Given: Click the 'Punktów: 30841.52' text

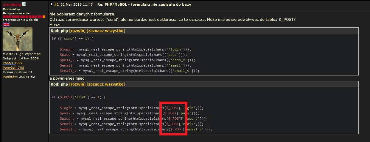Looking at the screenshot, I should [x=19, y=76].
